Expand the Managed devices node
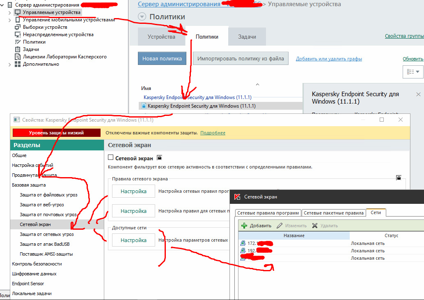The width and height of the screenshot is (424, 300). (x=10, y=12)
